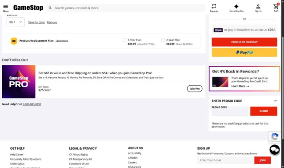The image size is (284, 168).
Task: Click the Remove item link
Action: pyautogui.click(x=52, y=22)
